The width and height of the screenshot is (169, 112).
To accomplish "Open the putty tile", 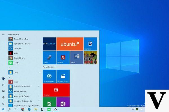I will click(x=49, y=58).
